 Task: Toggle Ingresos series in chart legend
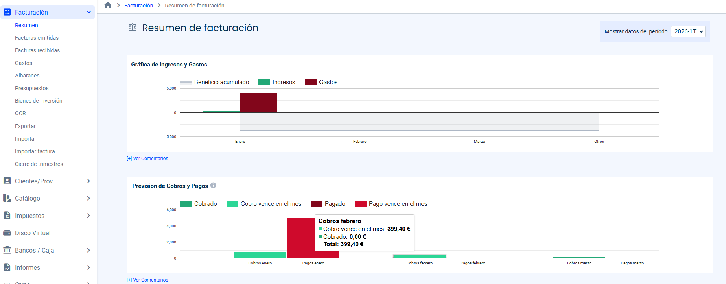pos(276,82)
